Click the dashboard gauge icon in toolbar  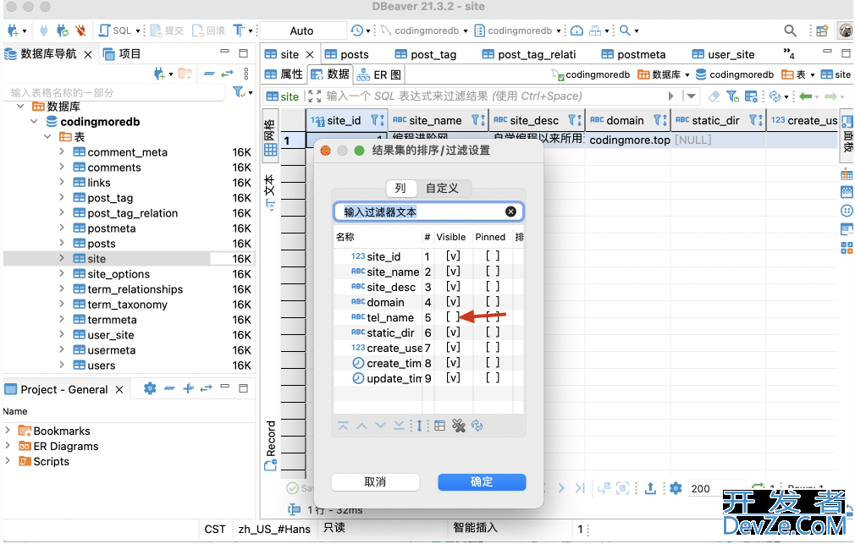[576, 30]
